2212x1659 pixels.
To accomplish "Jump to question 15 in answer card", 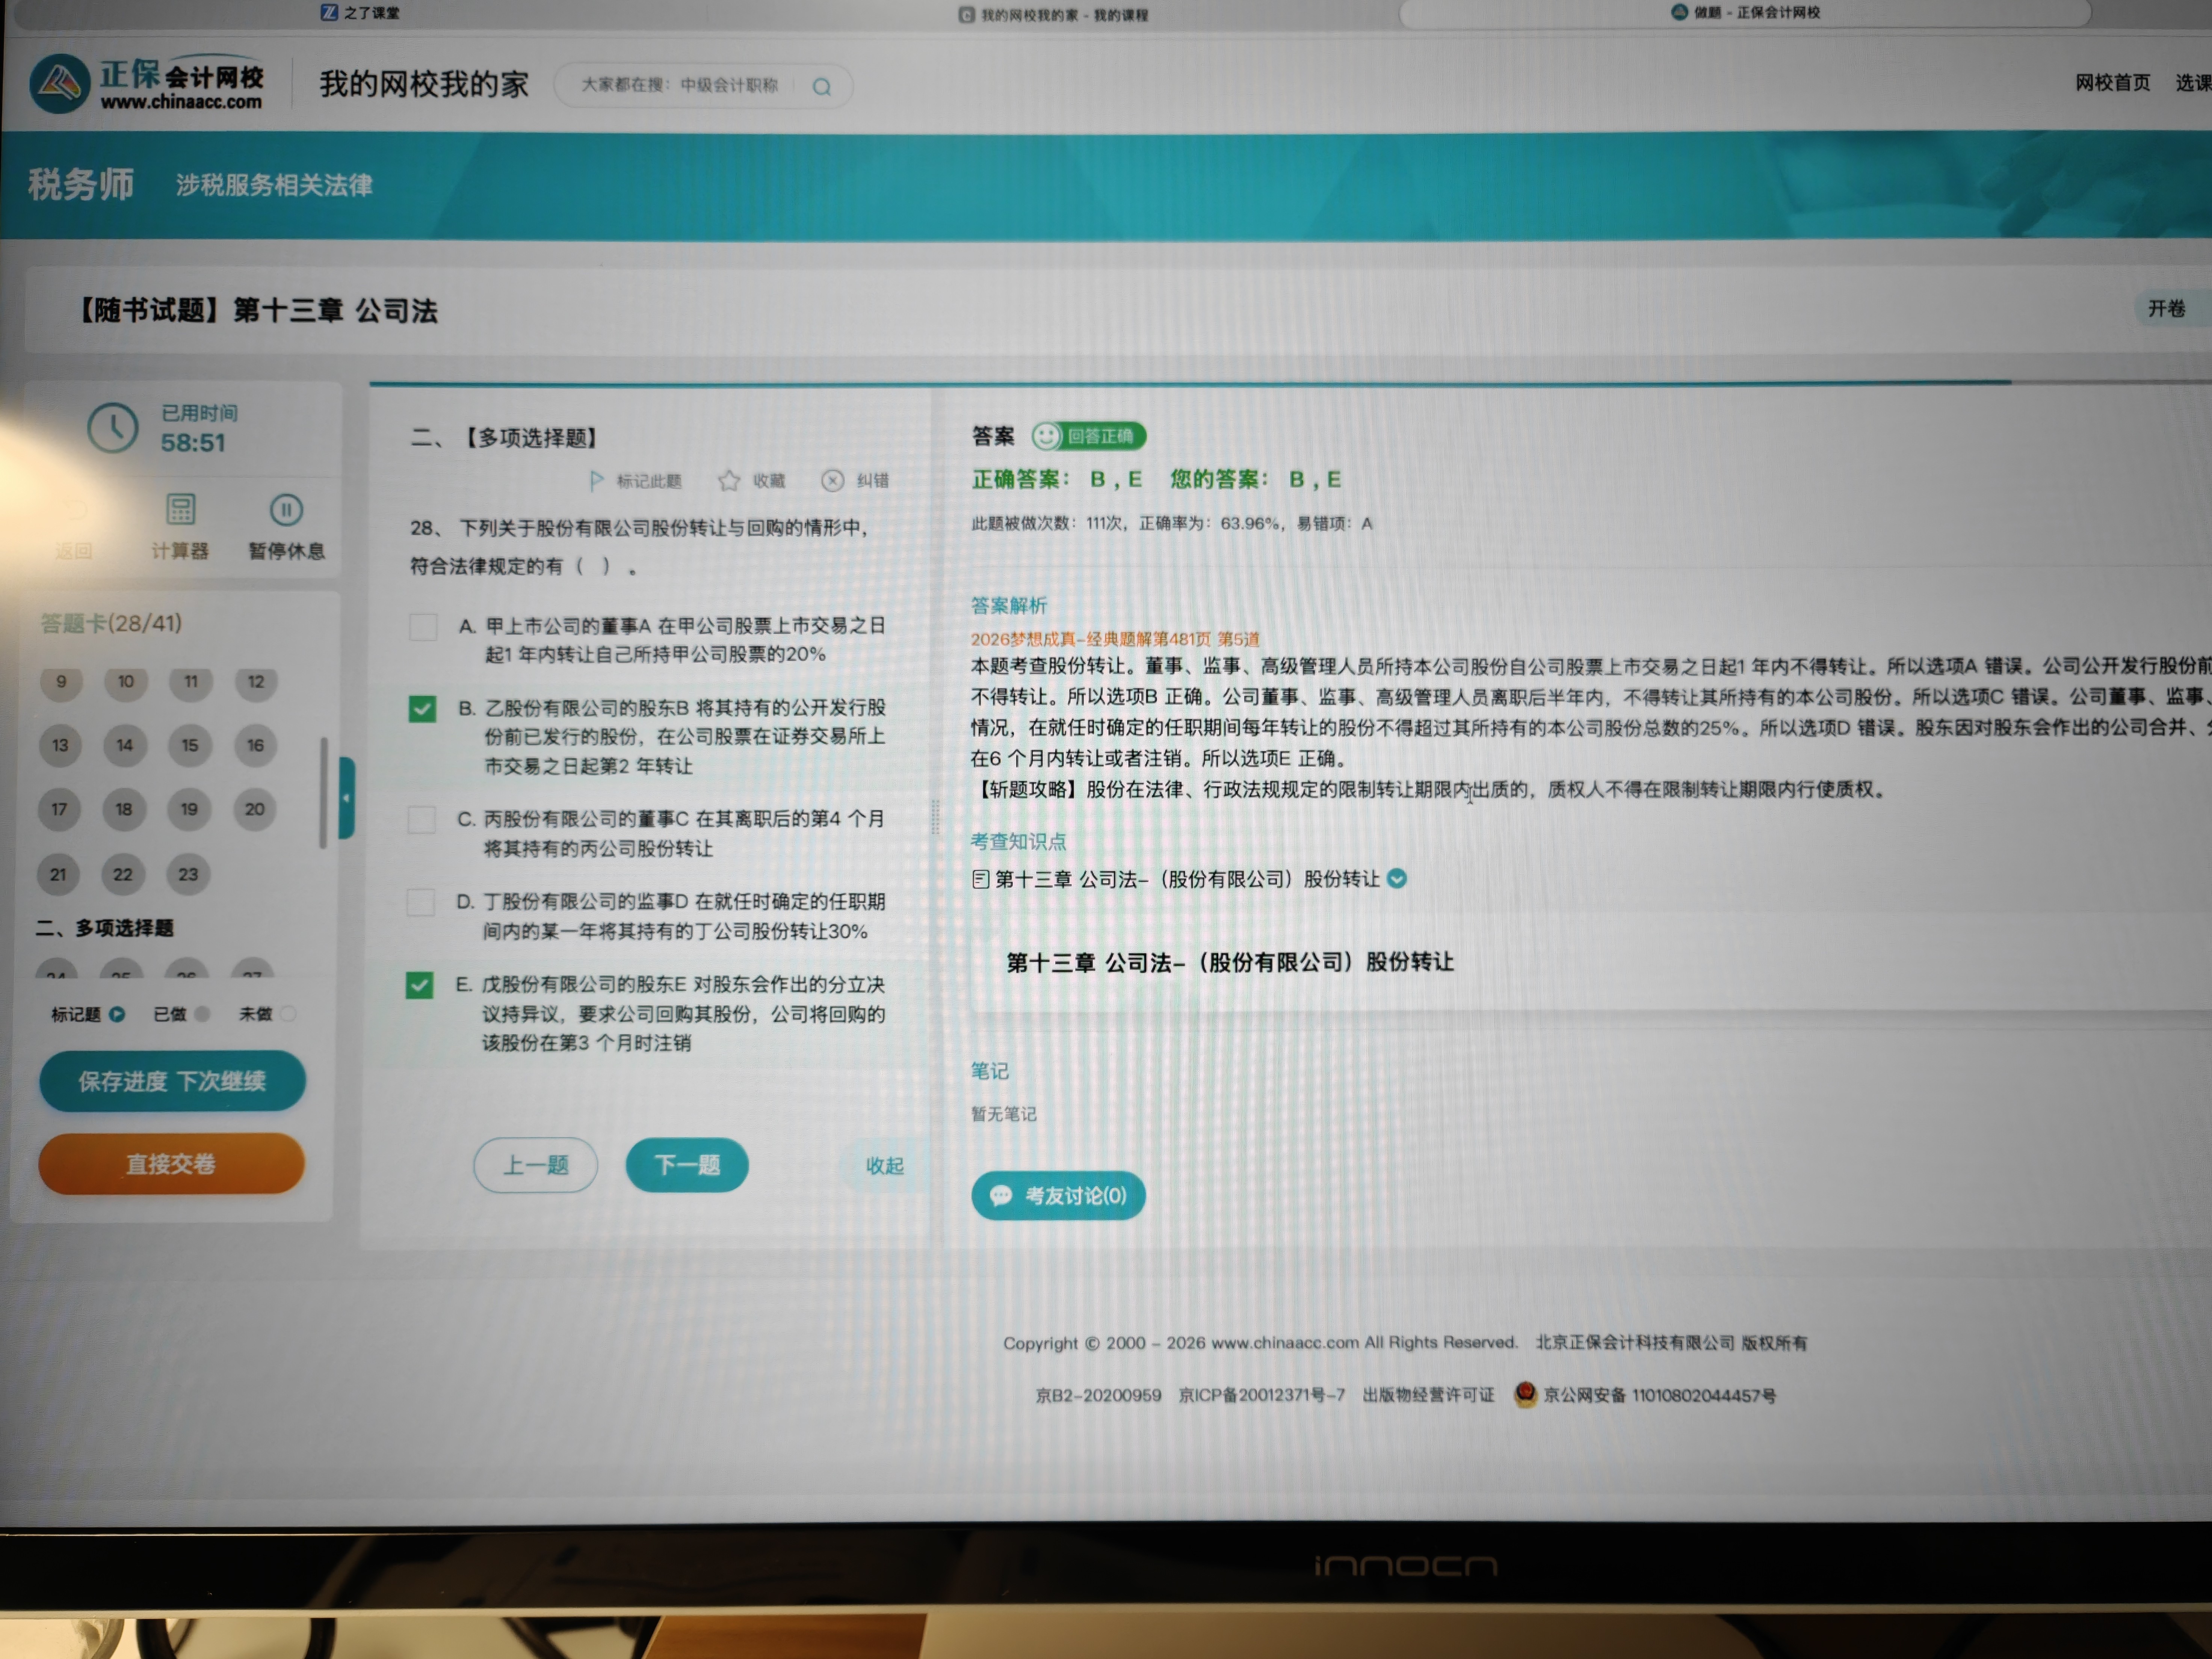I will tap(190, 746).
